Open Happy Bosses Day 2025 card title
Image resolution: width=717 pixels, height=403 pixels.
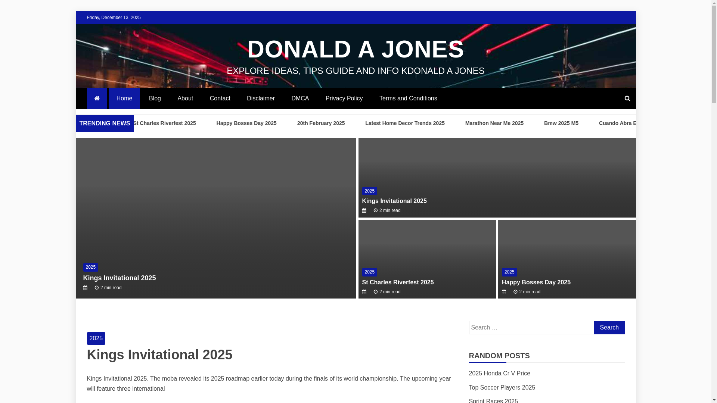(536, 282)
